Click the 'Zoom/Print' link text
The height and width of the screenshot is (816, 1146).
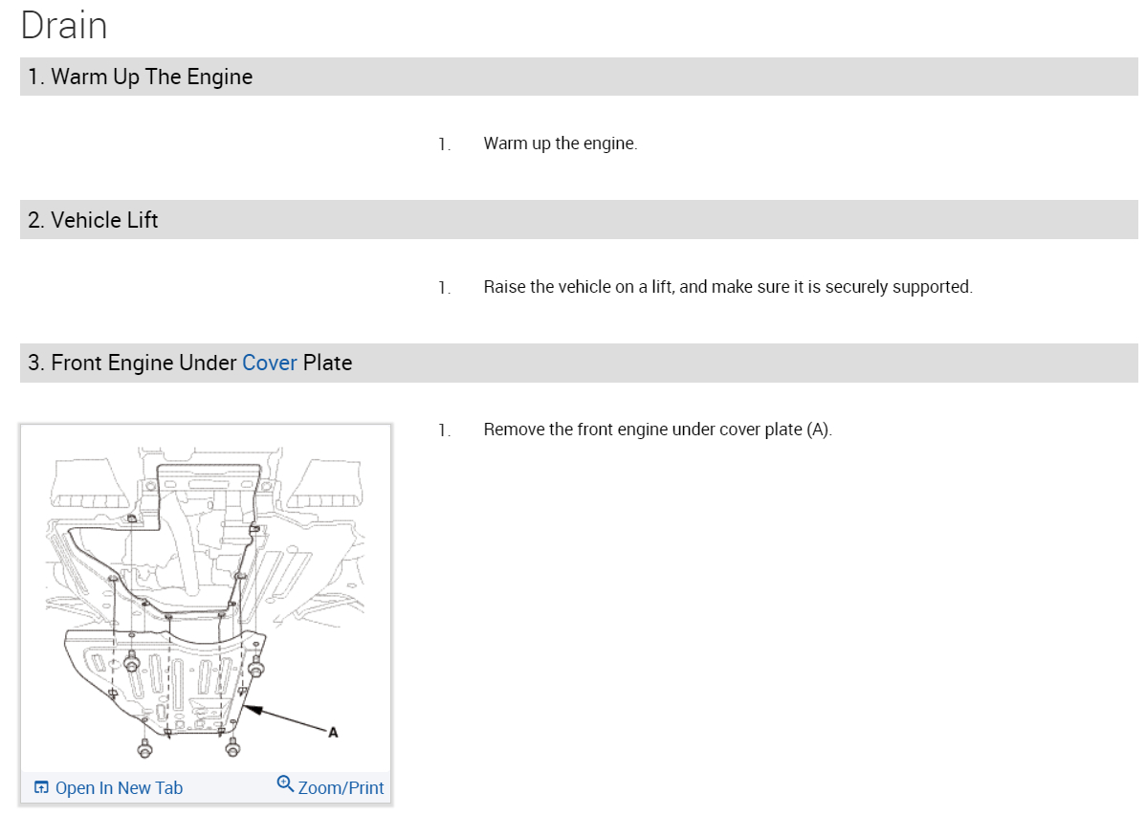point(341,788)
